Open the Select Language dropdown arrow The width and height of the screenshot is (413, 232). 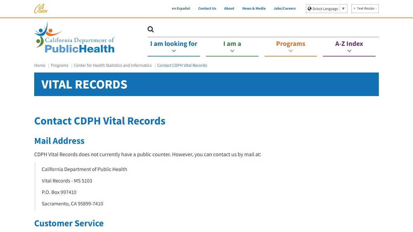tap(343, 8)
